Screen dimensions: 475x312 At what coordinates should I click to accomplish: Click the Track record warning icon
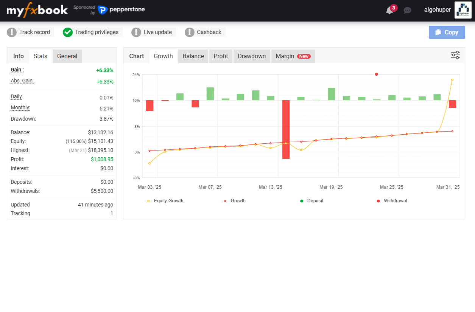(12, 32)
